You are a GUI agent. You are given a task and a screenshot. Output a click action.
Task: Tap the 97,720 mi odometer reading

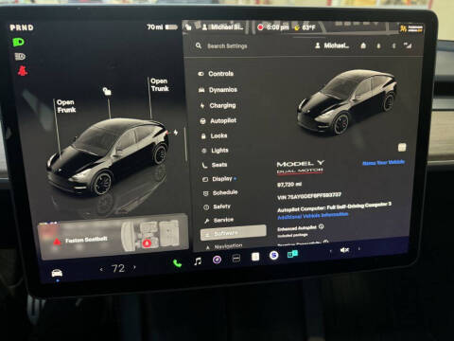tap(289, 184)
